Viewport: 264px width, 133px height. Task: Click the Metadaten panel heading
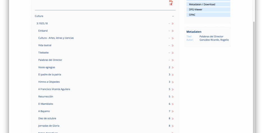(194, 32)
